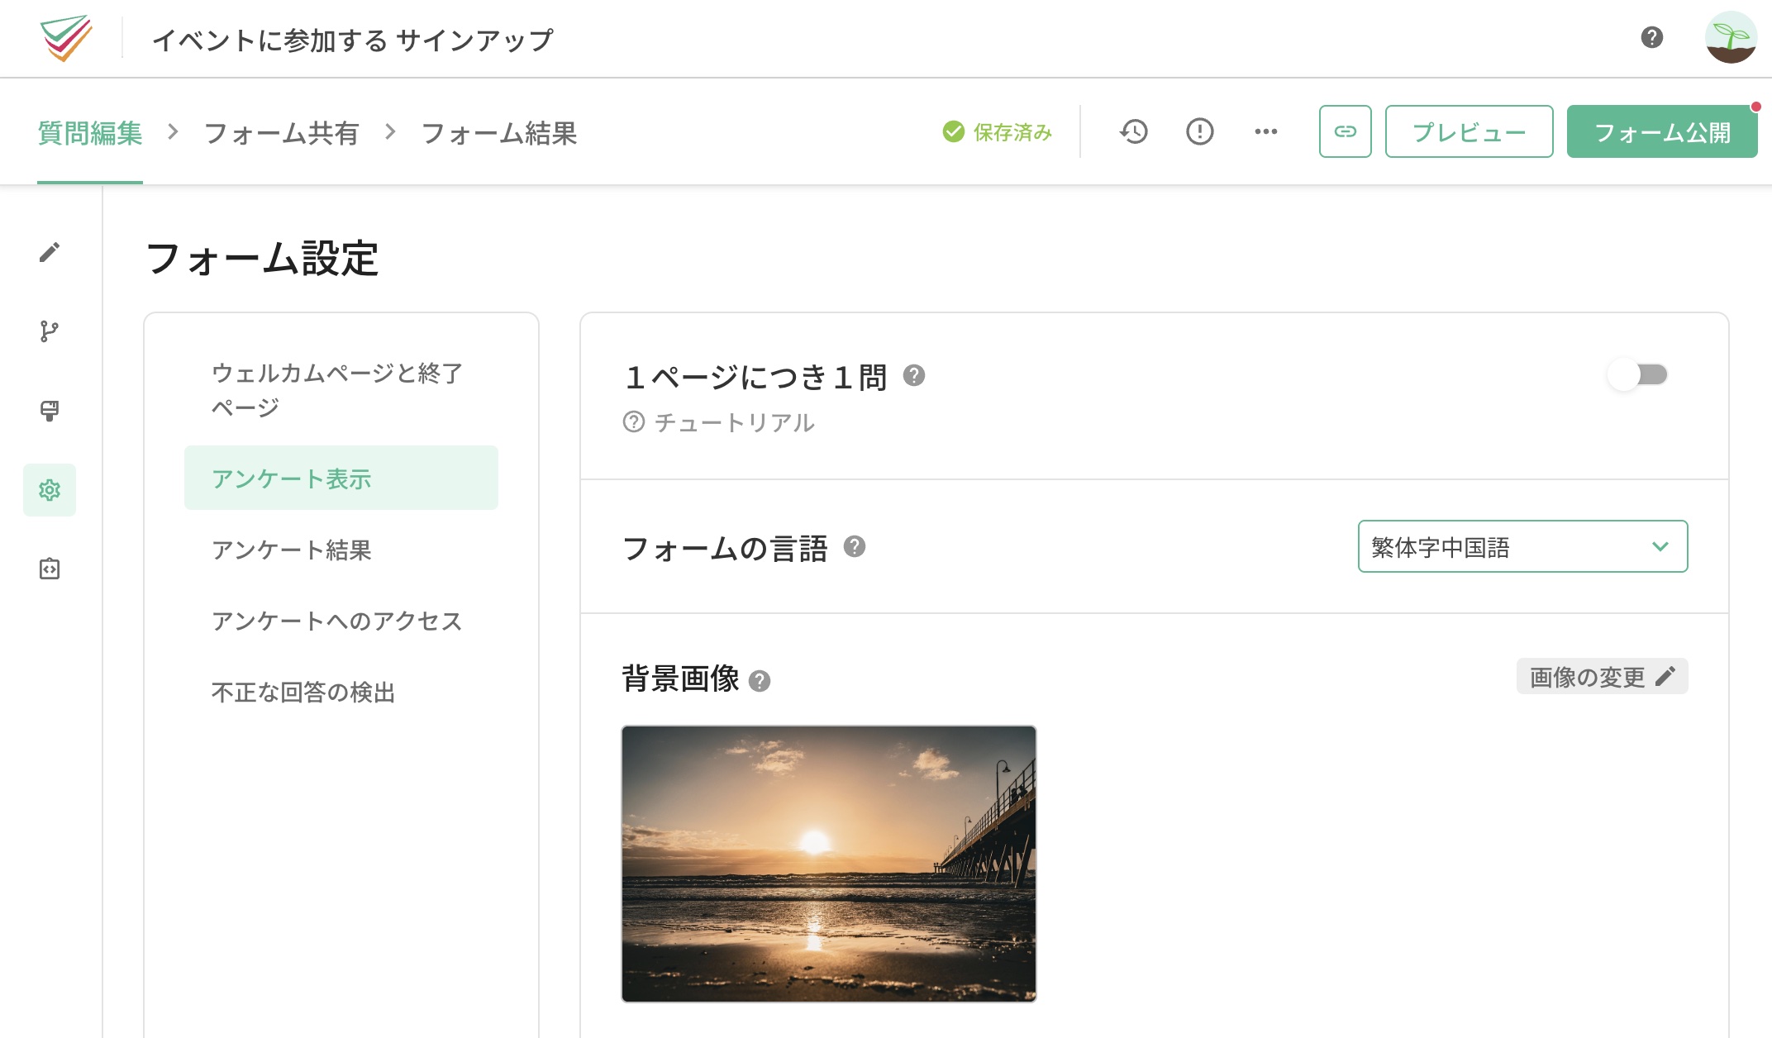Click the copy link icon button
Image resolution: width=1772 pixels, height=1038 pixels.
(1345, 131)
